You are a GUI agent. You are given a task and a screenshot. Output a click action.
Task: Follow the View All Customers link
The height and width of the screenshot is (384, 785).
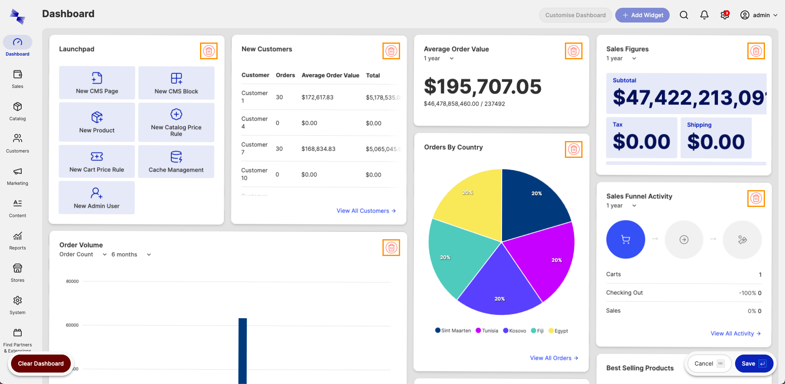coord(366,211)
